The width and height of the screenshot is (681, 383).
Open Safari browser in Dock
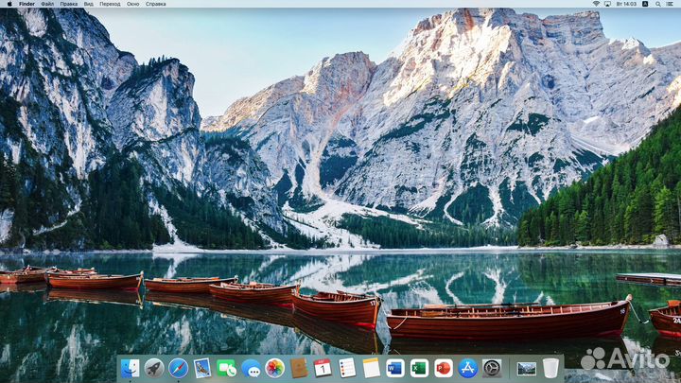[x=179, y=368]
